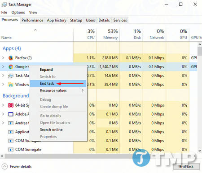
Task: Click Task Manager title bar icon
Action: coord(4,4)
